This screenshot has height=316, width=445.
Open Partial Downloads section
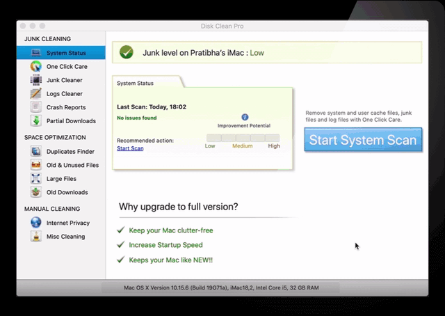point(61,121)
